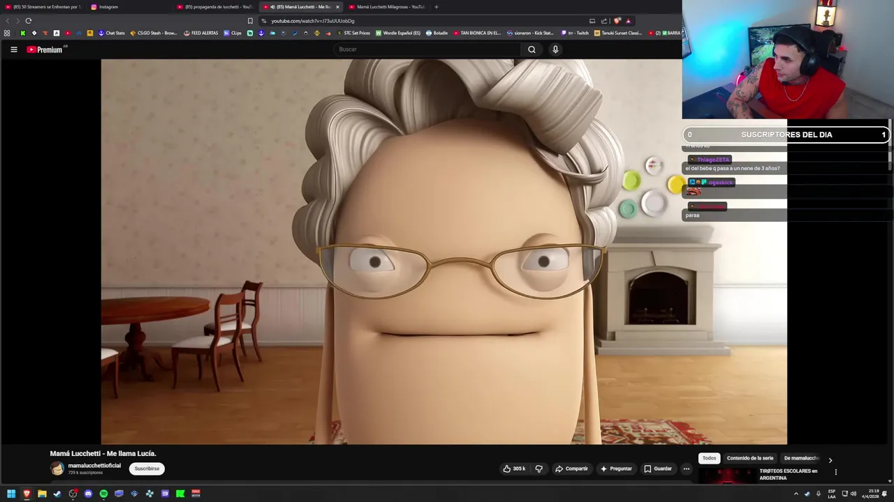Open Discord from the taskbar

point(88,494)
